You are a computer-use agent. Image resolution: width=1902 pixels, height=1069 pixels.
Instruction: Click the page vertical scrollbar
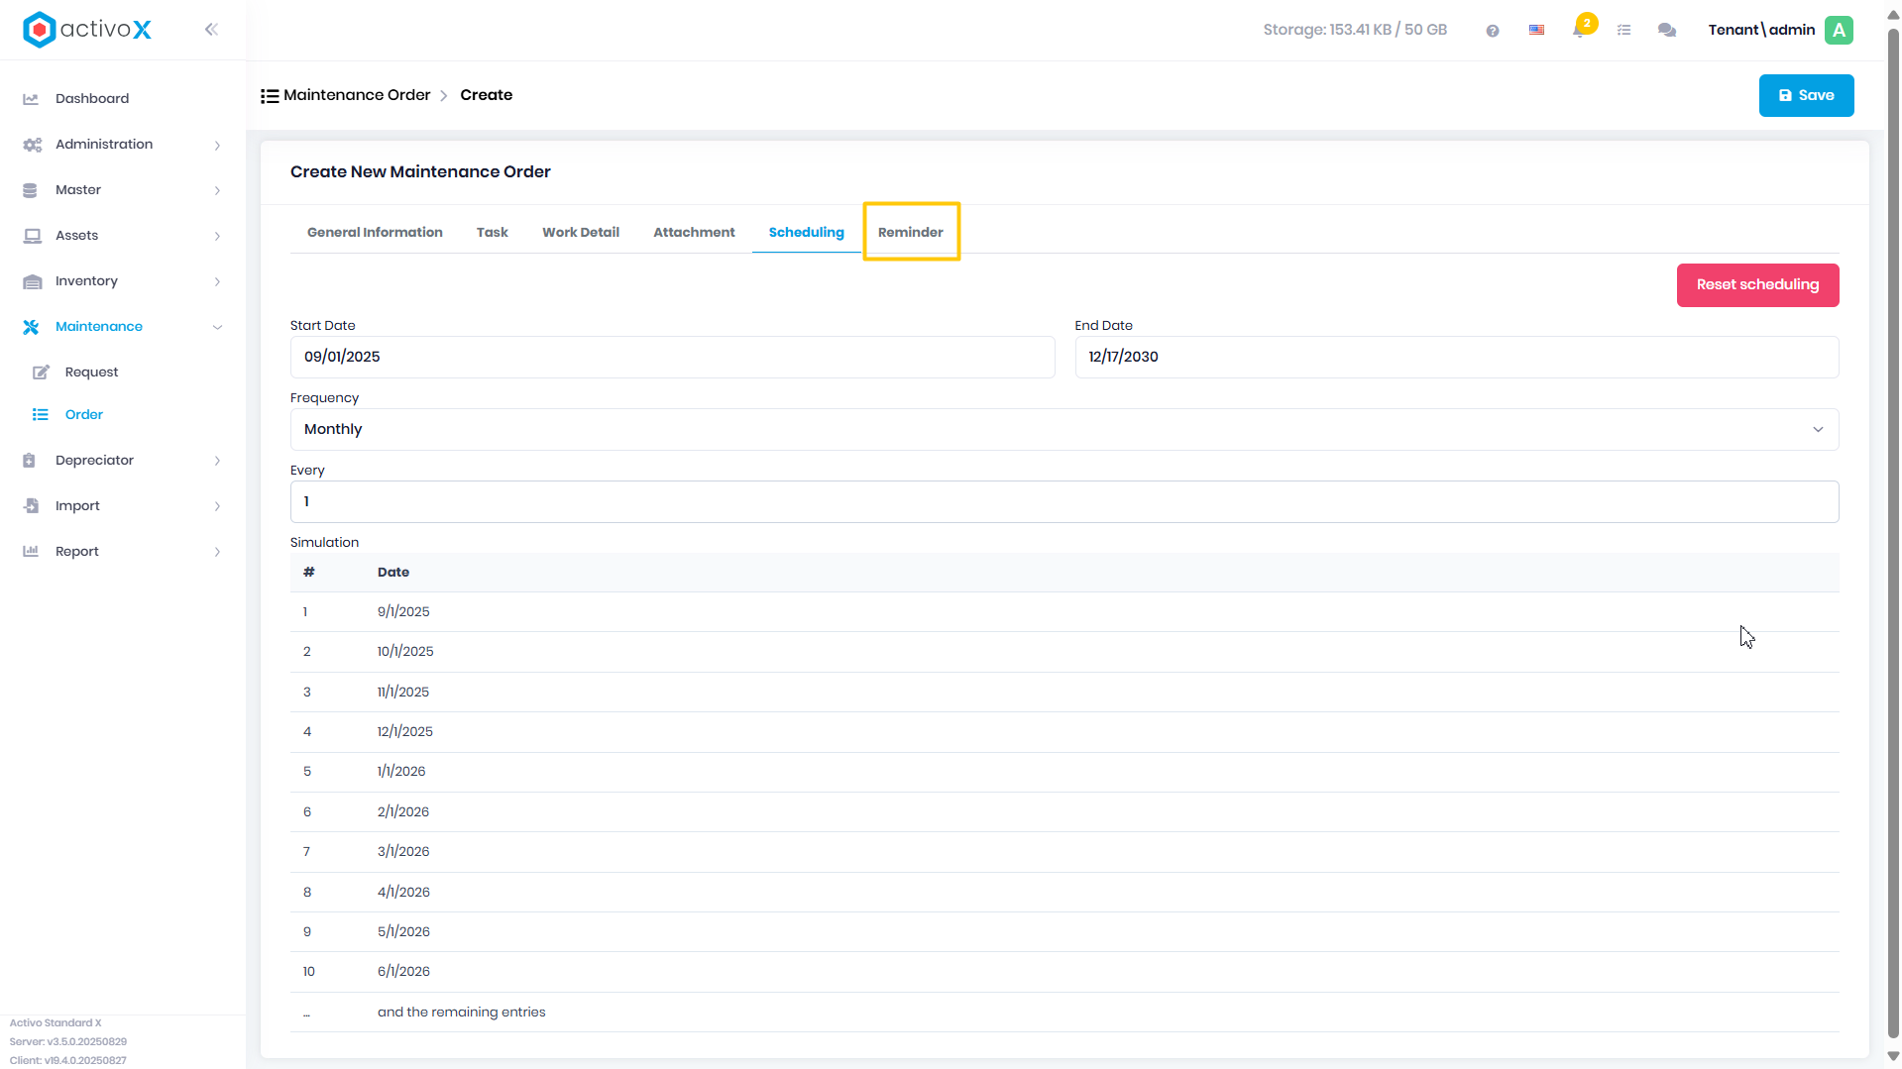tap(1893, 535)
